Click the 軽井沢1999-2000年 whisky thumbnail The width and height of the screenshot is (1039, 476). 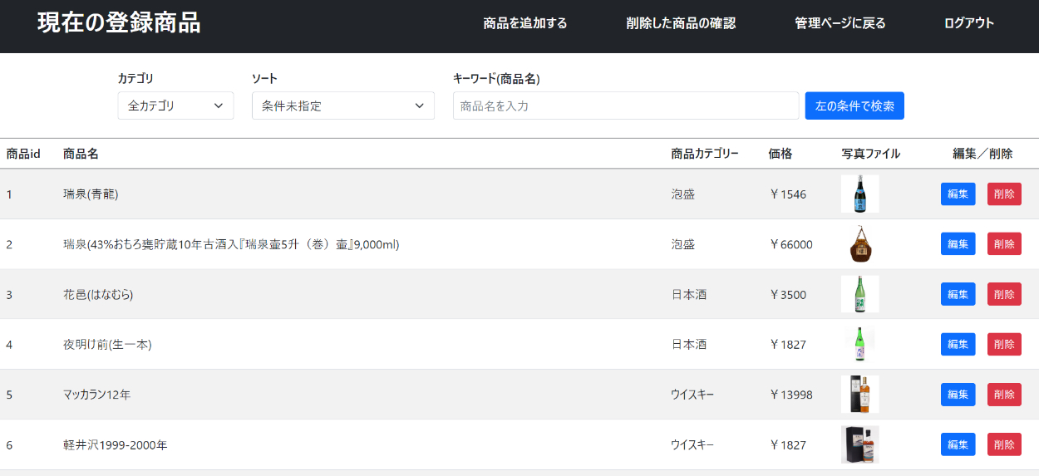[859, 444]
